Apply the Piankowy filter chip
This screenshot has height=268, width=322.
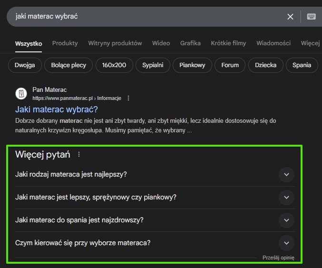pyautogui.click(x=192, y=65)
